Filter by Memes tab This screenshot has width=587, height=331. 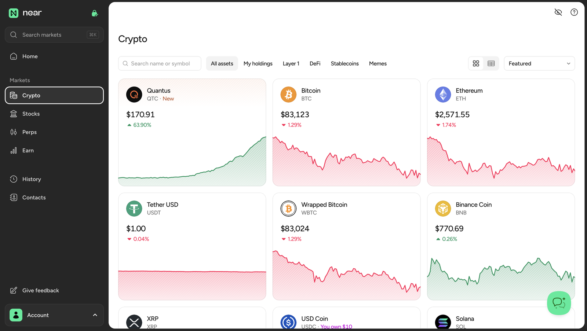pyautogui.click(x=378, y=63)
